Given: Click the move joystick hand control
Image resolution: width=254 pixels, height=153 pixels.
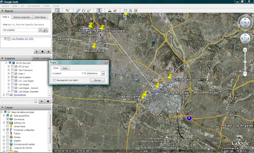Looking at the screenshot, I should click(245, 38).
